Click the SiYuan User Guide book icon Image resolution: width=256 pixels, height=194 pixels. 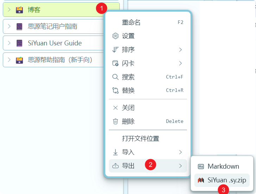(x=19, y=43)
